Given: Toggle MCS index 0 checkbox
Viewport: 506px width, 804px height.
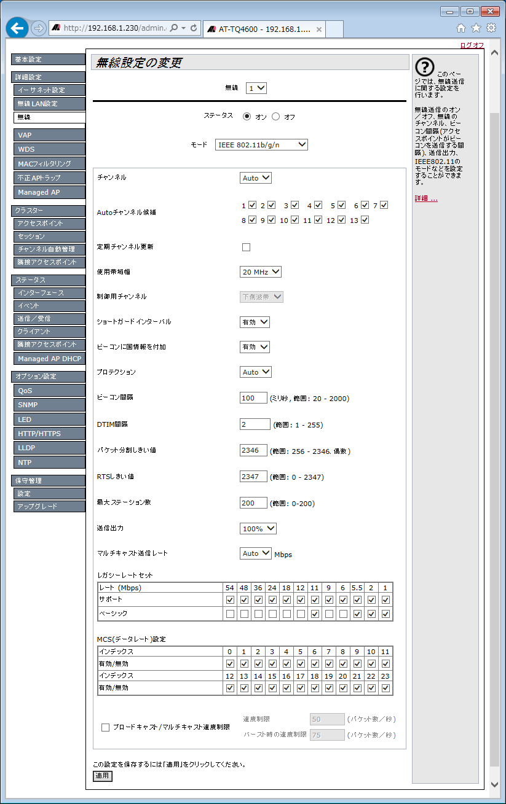Looking at the screenshot, I should click(x=230, y=664).
